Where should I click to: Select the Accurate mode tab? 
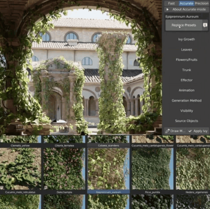point(187,3)
